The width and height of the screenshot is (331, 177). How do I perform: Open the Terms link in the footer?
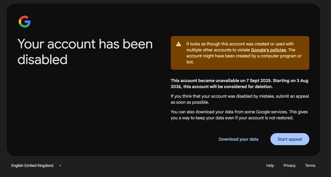310,166
